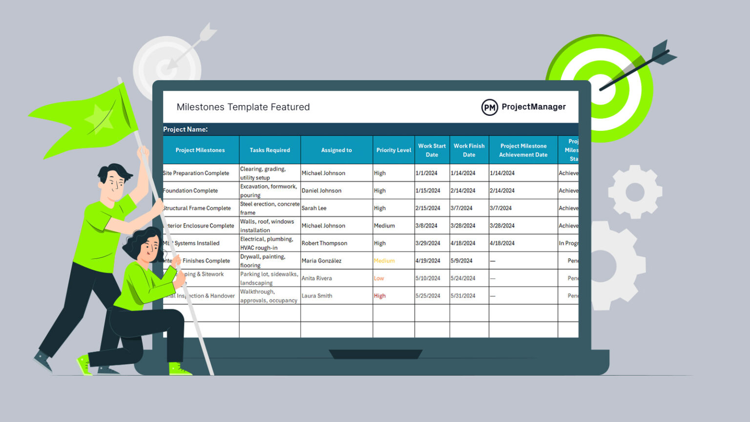Click the Work Finish Date column header
Image resolution: width=750 pixels, height=422 pixels.
click(469, 150)
